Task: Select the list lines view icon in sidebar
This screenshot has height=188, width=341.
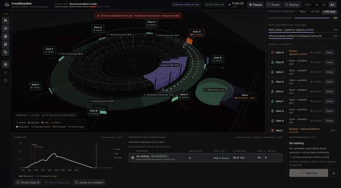Action: pyautogui.click(x=5, y=28)
